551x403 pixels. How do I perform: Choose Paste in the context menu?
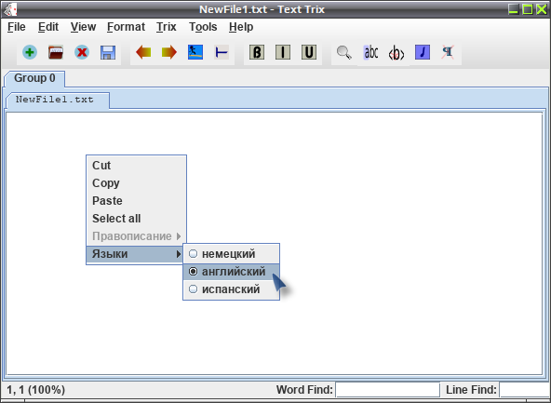coord(136,201)
